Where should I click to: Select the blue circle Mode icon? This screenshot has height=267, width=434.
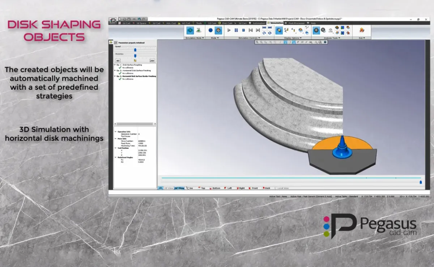click(x=210, y=30)
